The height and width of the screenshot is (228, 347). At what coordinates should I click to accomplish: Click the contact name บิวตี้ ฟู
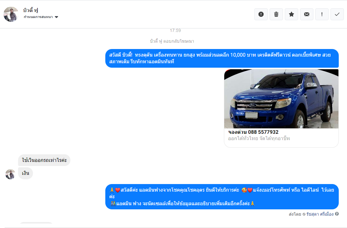(x=30, y=10)
